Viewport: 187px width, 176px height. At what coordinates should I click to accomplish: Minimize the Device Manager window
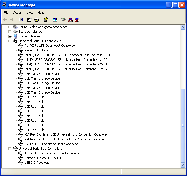pyautogui.click(x=169, y=5)
